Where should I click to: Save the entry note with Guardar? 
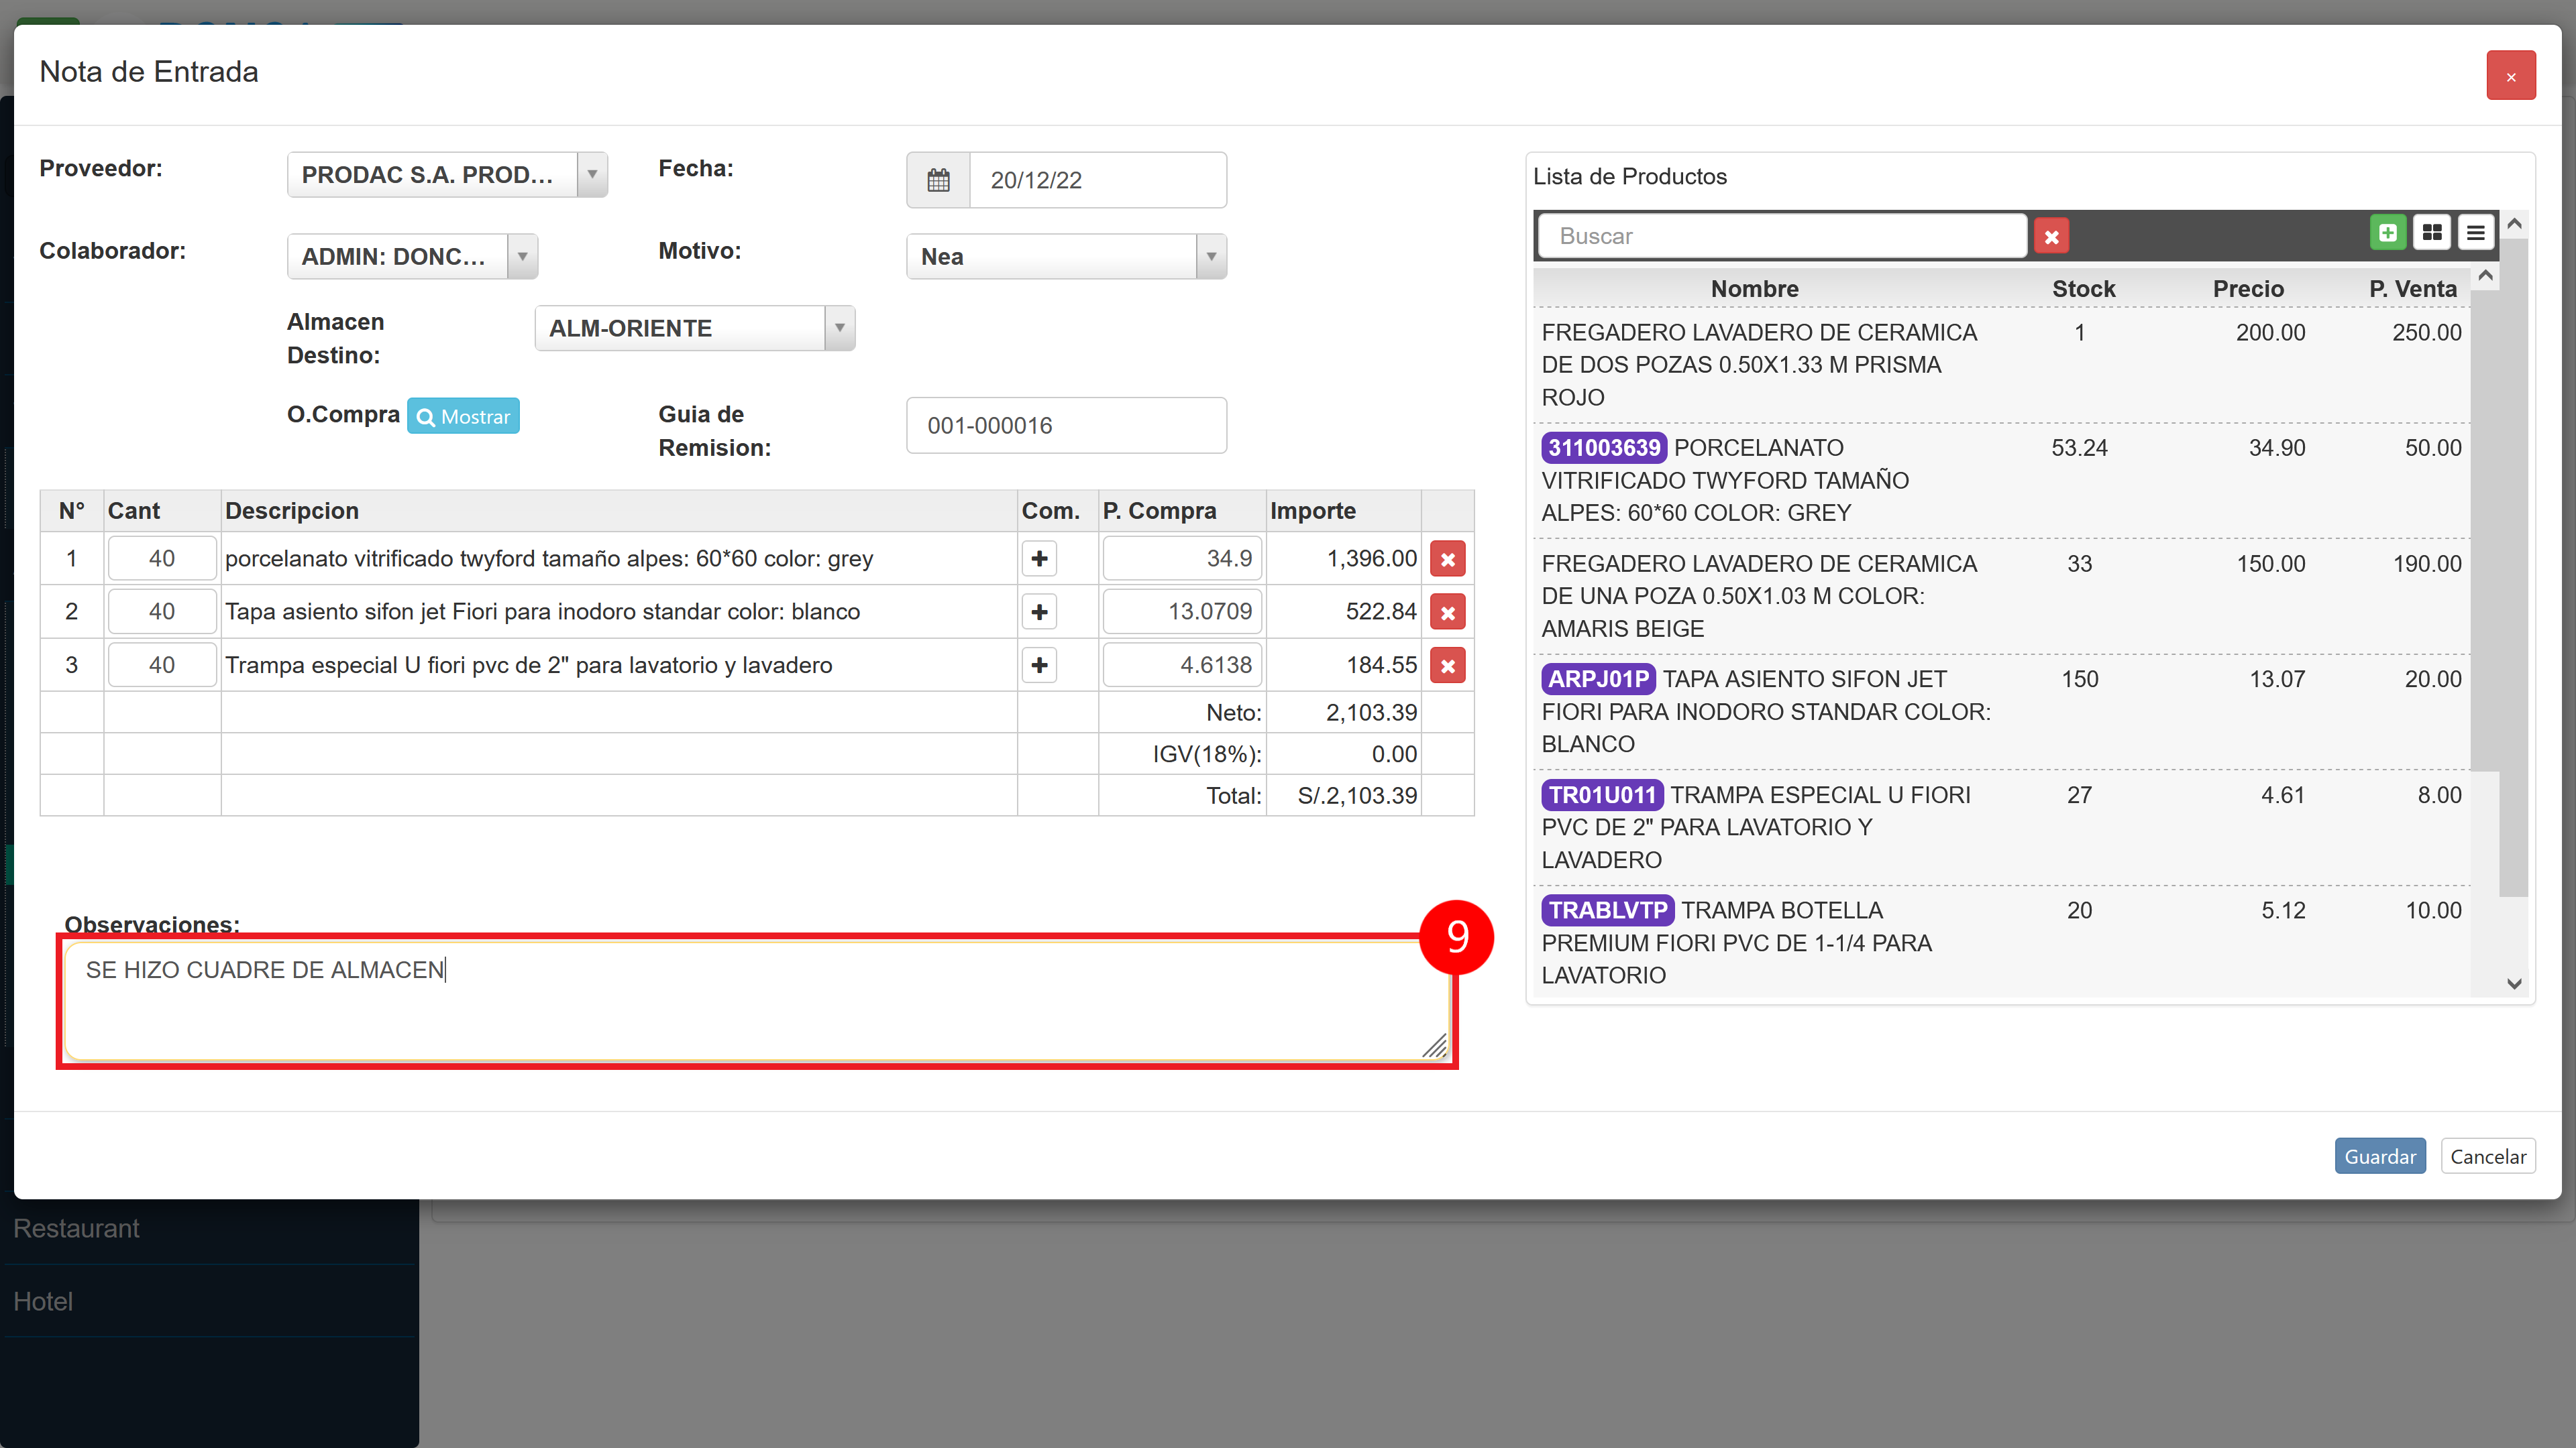click(2380, 1156)
